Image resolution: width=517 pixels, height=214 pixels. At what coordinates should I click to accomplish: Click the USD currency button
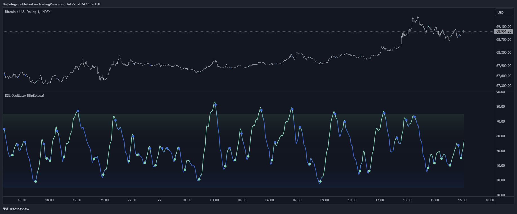pos(504,12)
